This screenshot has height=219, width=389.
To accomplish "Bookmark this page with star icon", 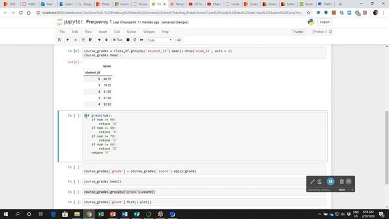I will pos(308,13).
